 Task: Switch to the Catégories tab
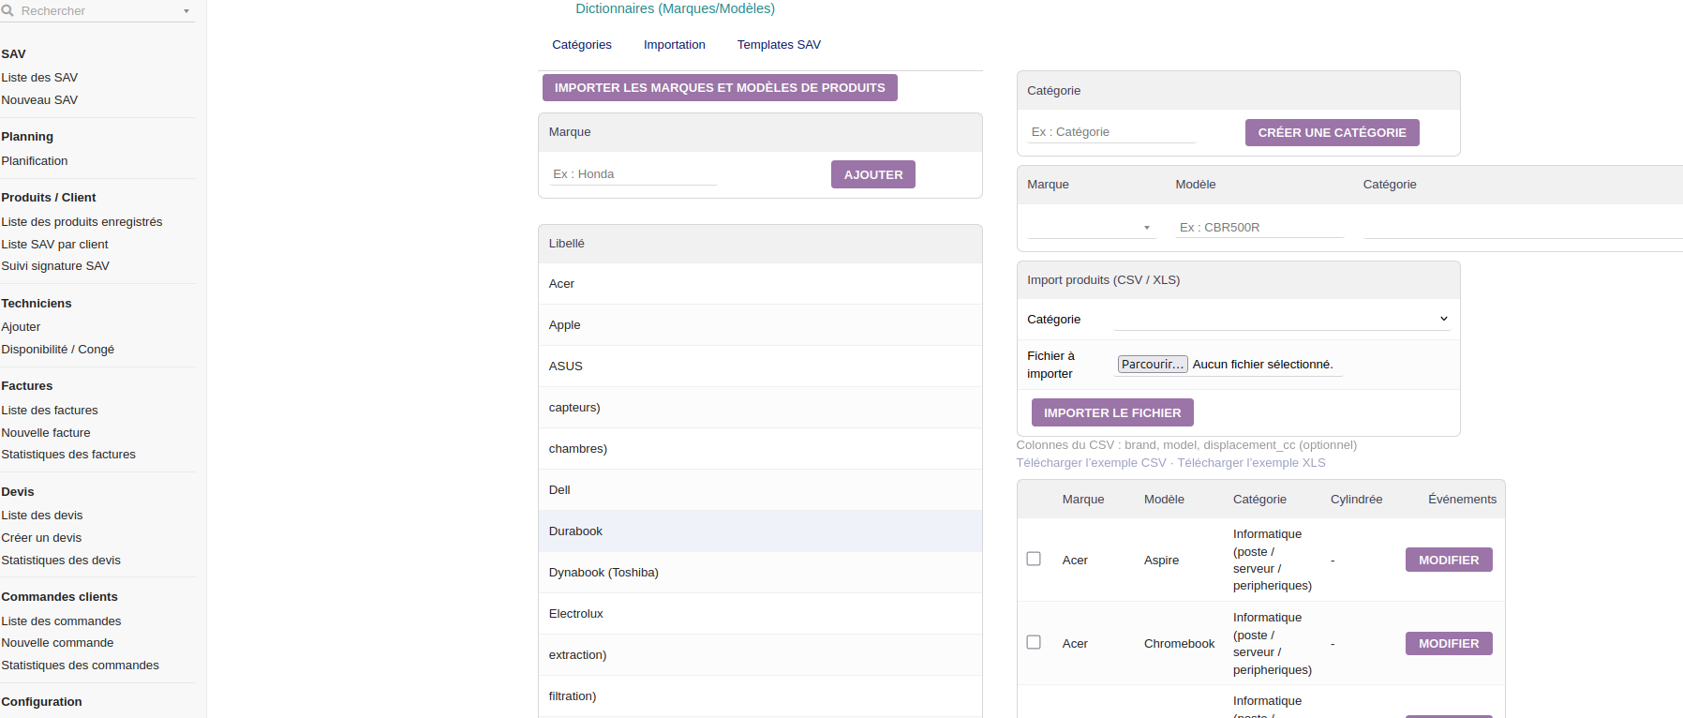pyautogui.click(x=581, y=45)
